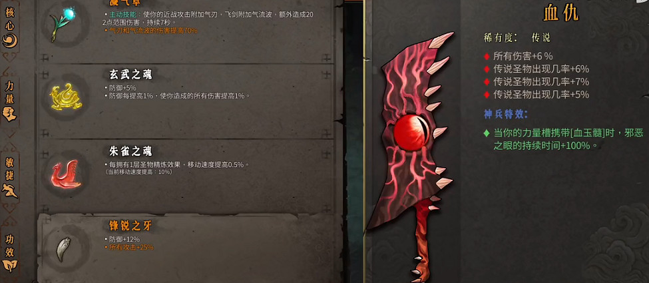The width and height of the screenshot is (649, 283).
Task: Click the leaf icon under 功效
Action: pos(9,265)
